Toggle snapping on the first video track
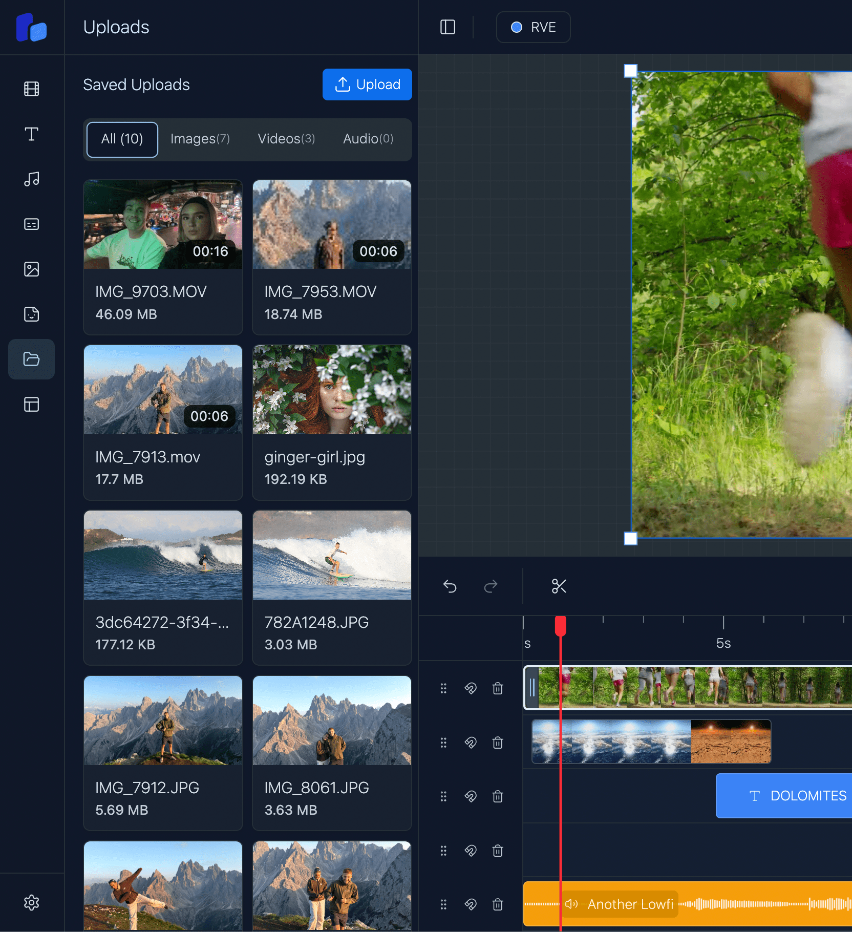 [x=471, y=688]
